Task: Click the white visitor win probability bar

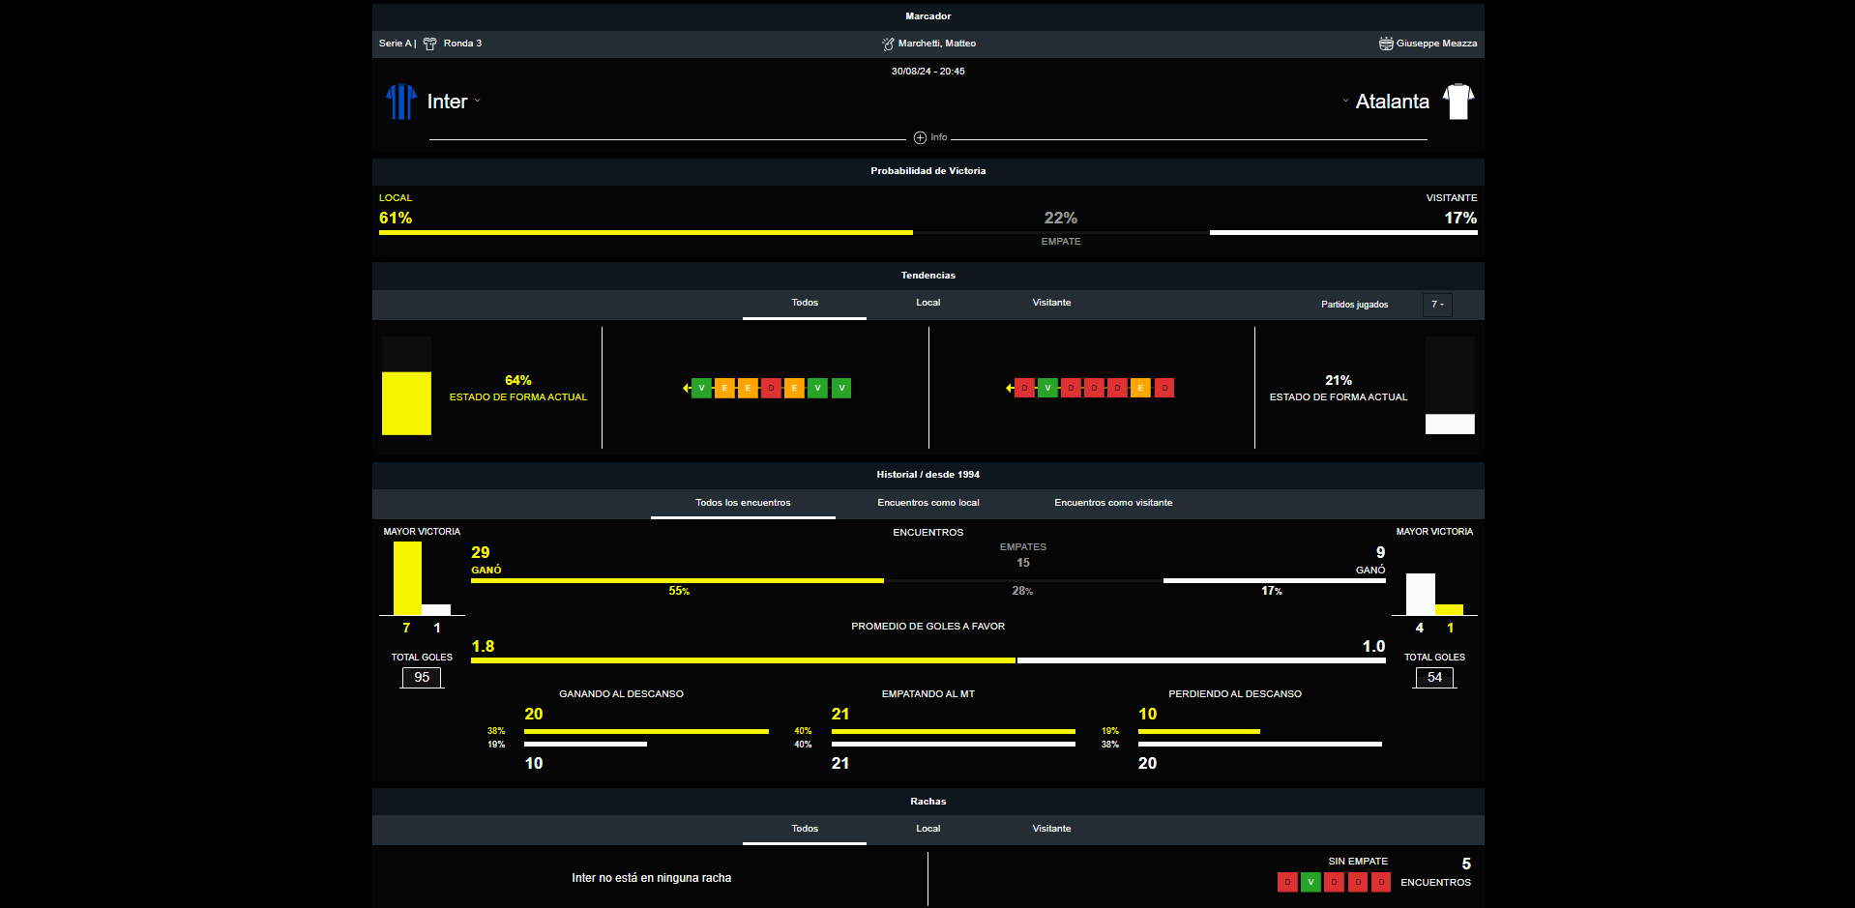Action: click(x=1343, y=232)
